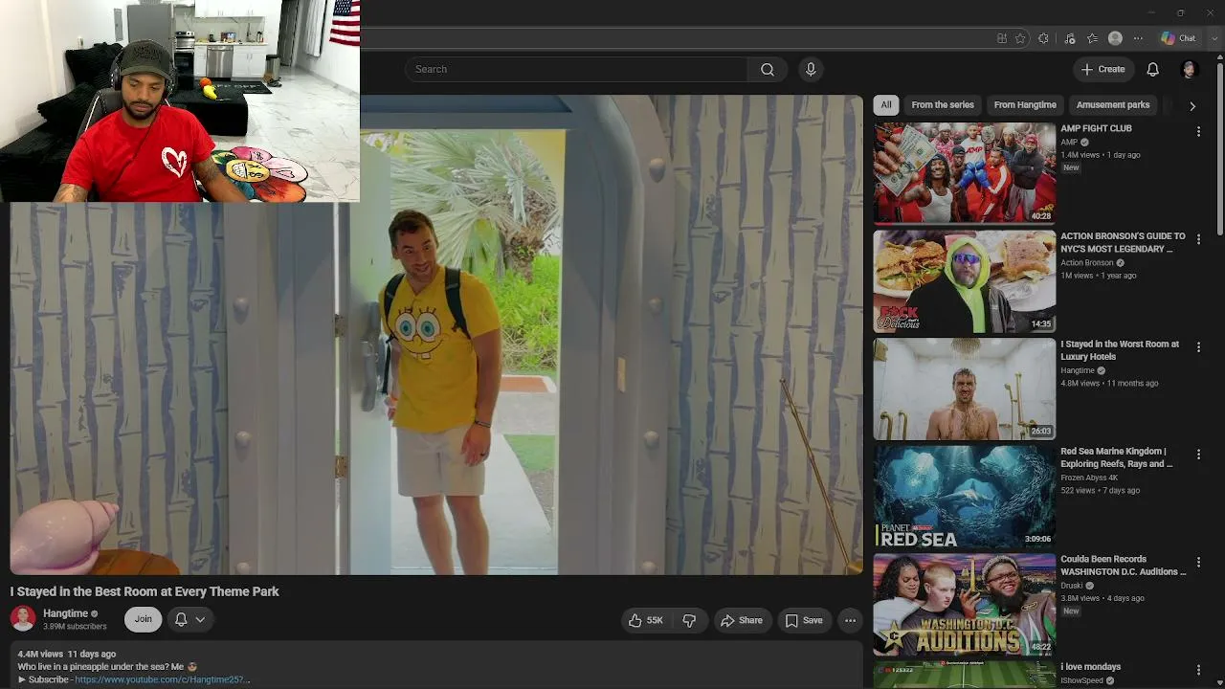Click the i love mondays title
This screenshot has height=689, width=1225.
click(1090, 667)
